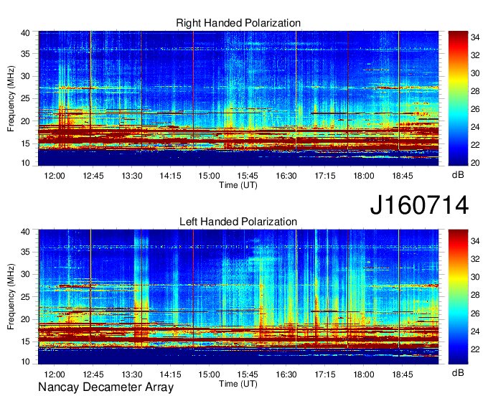Click the 15:00 tick label on bottom panel
Screen dimensions: 488x396
point(209,374)
